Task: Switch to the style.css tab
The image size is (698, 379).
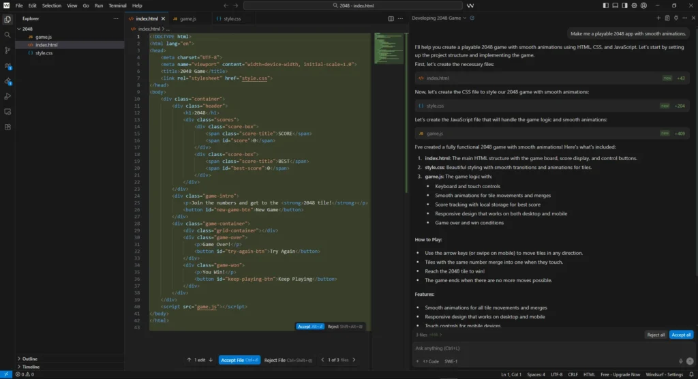Action: tap(232, 18)
